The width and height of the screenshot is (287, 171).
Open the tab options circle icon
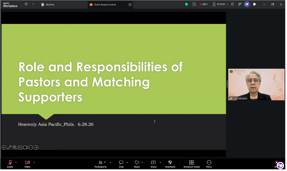pyautogui.click(x=131, y=5)
